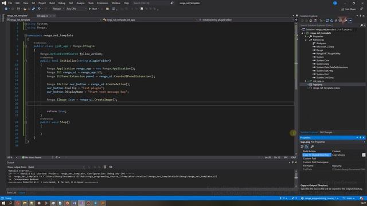Click the search magnifier in title bar

point(172,3)
